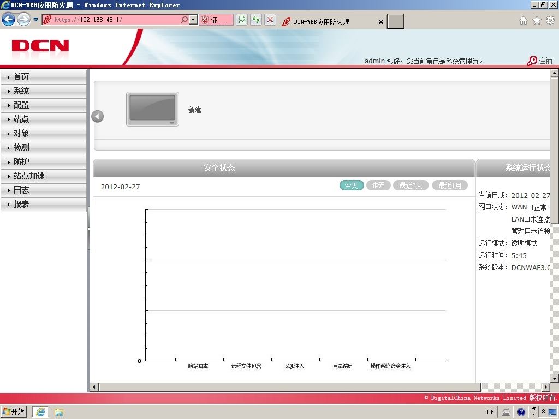The width and height of the screenshot is (559, 419).
Task: Click the horizontal scrollbar at page bottom
Action: click(290, 387)
